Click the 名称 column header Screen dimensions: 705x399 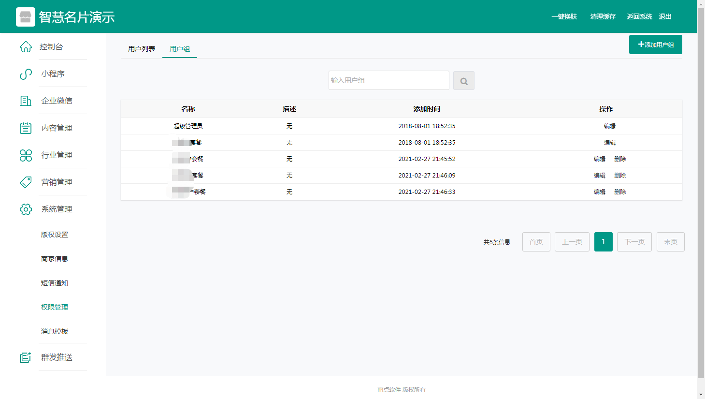click(188, 109)
